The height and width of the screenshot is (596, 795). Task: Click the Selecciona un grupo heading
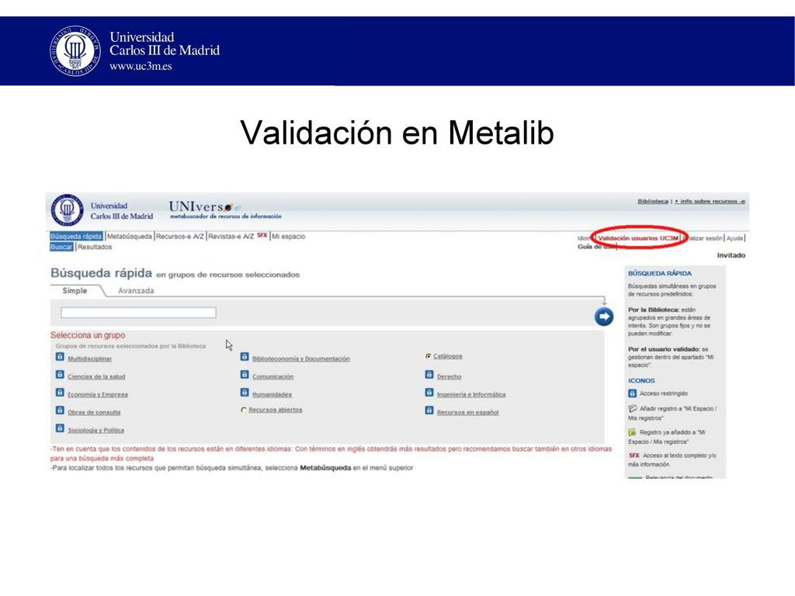(x=88, y=335)
